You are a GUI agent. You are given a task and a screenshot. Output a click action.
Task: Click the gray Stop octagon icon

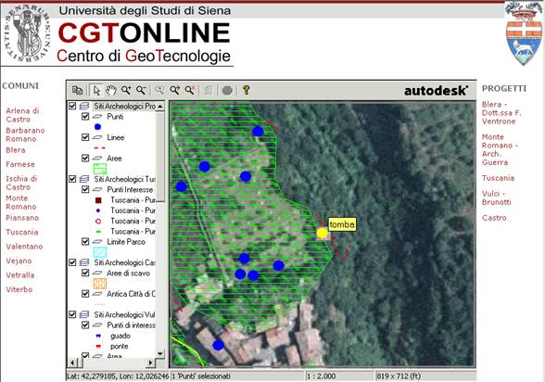(x=227, y=90)
